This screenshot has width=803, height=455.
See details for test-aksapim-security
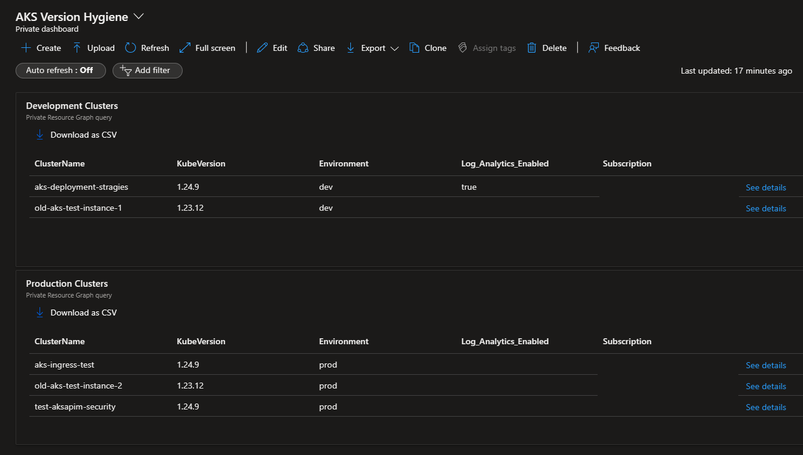tap(766, 407)
